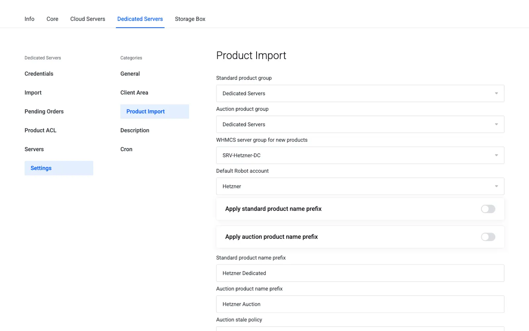Expand the Standard product group dropdown
This screenshot has width=529, height=331.
click(x=360, y=93)
